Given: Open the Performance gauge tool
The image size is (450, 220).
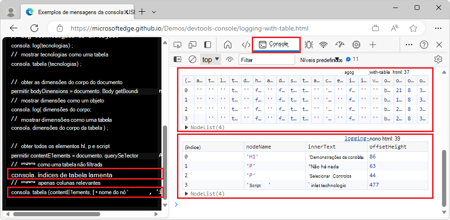Looking at the screenshot, I should tap(340, 45).
